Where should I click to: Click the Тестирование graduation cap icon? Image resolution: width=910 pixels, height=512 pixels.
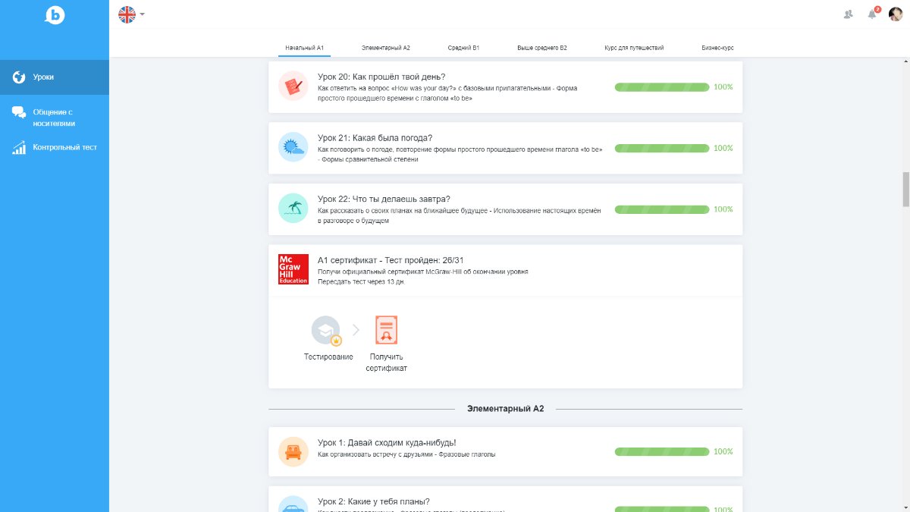pos(326,331)
